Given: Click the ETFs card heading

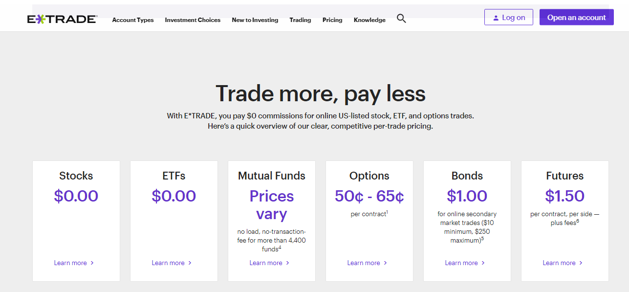Looking at the screenshot, I should 174,176.
